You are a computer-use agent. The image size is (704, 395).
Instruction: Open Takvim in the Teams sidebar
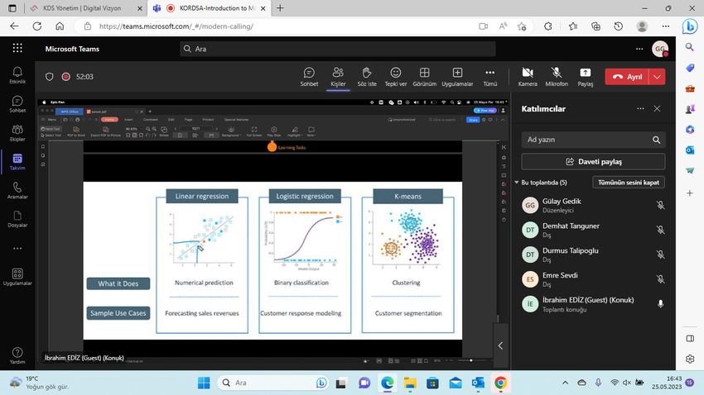[x=17, y=162]
